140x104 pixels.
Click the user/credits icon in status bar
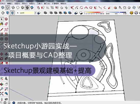coord(9,103)
